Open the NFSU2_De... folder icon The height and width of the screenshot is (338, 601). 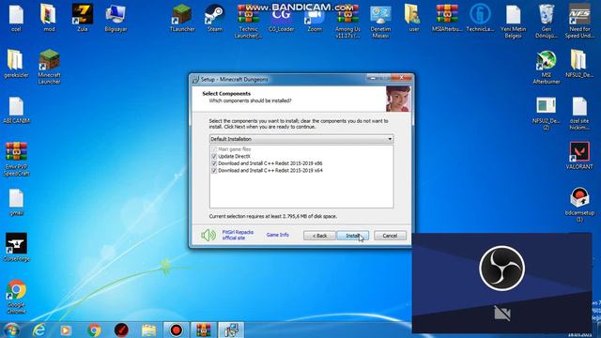579,64
